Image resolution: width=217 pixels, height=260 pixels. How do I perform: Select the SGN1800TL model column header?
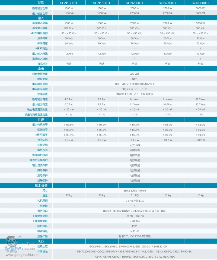[102, 3]
